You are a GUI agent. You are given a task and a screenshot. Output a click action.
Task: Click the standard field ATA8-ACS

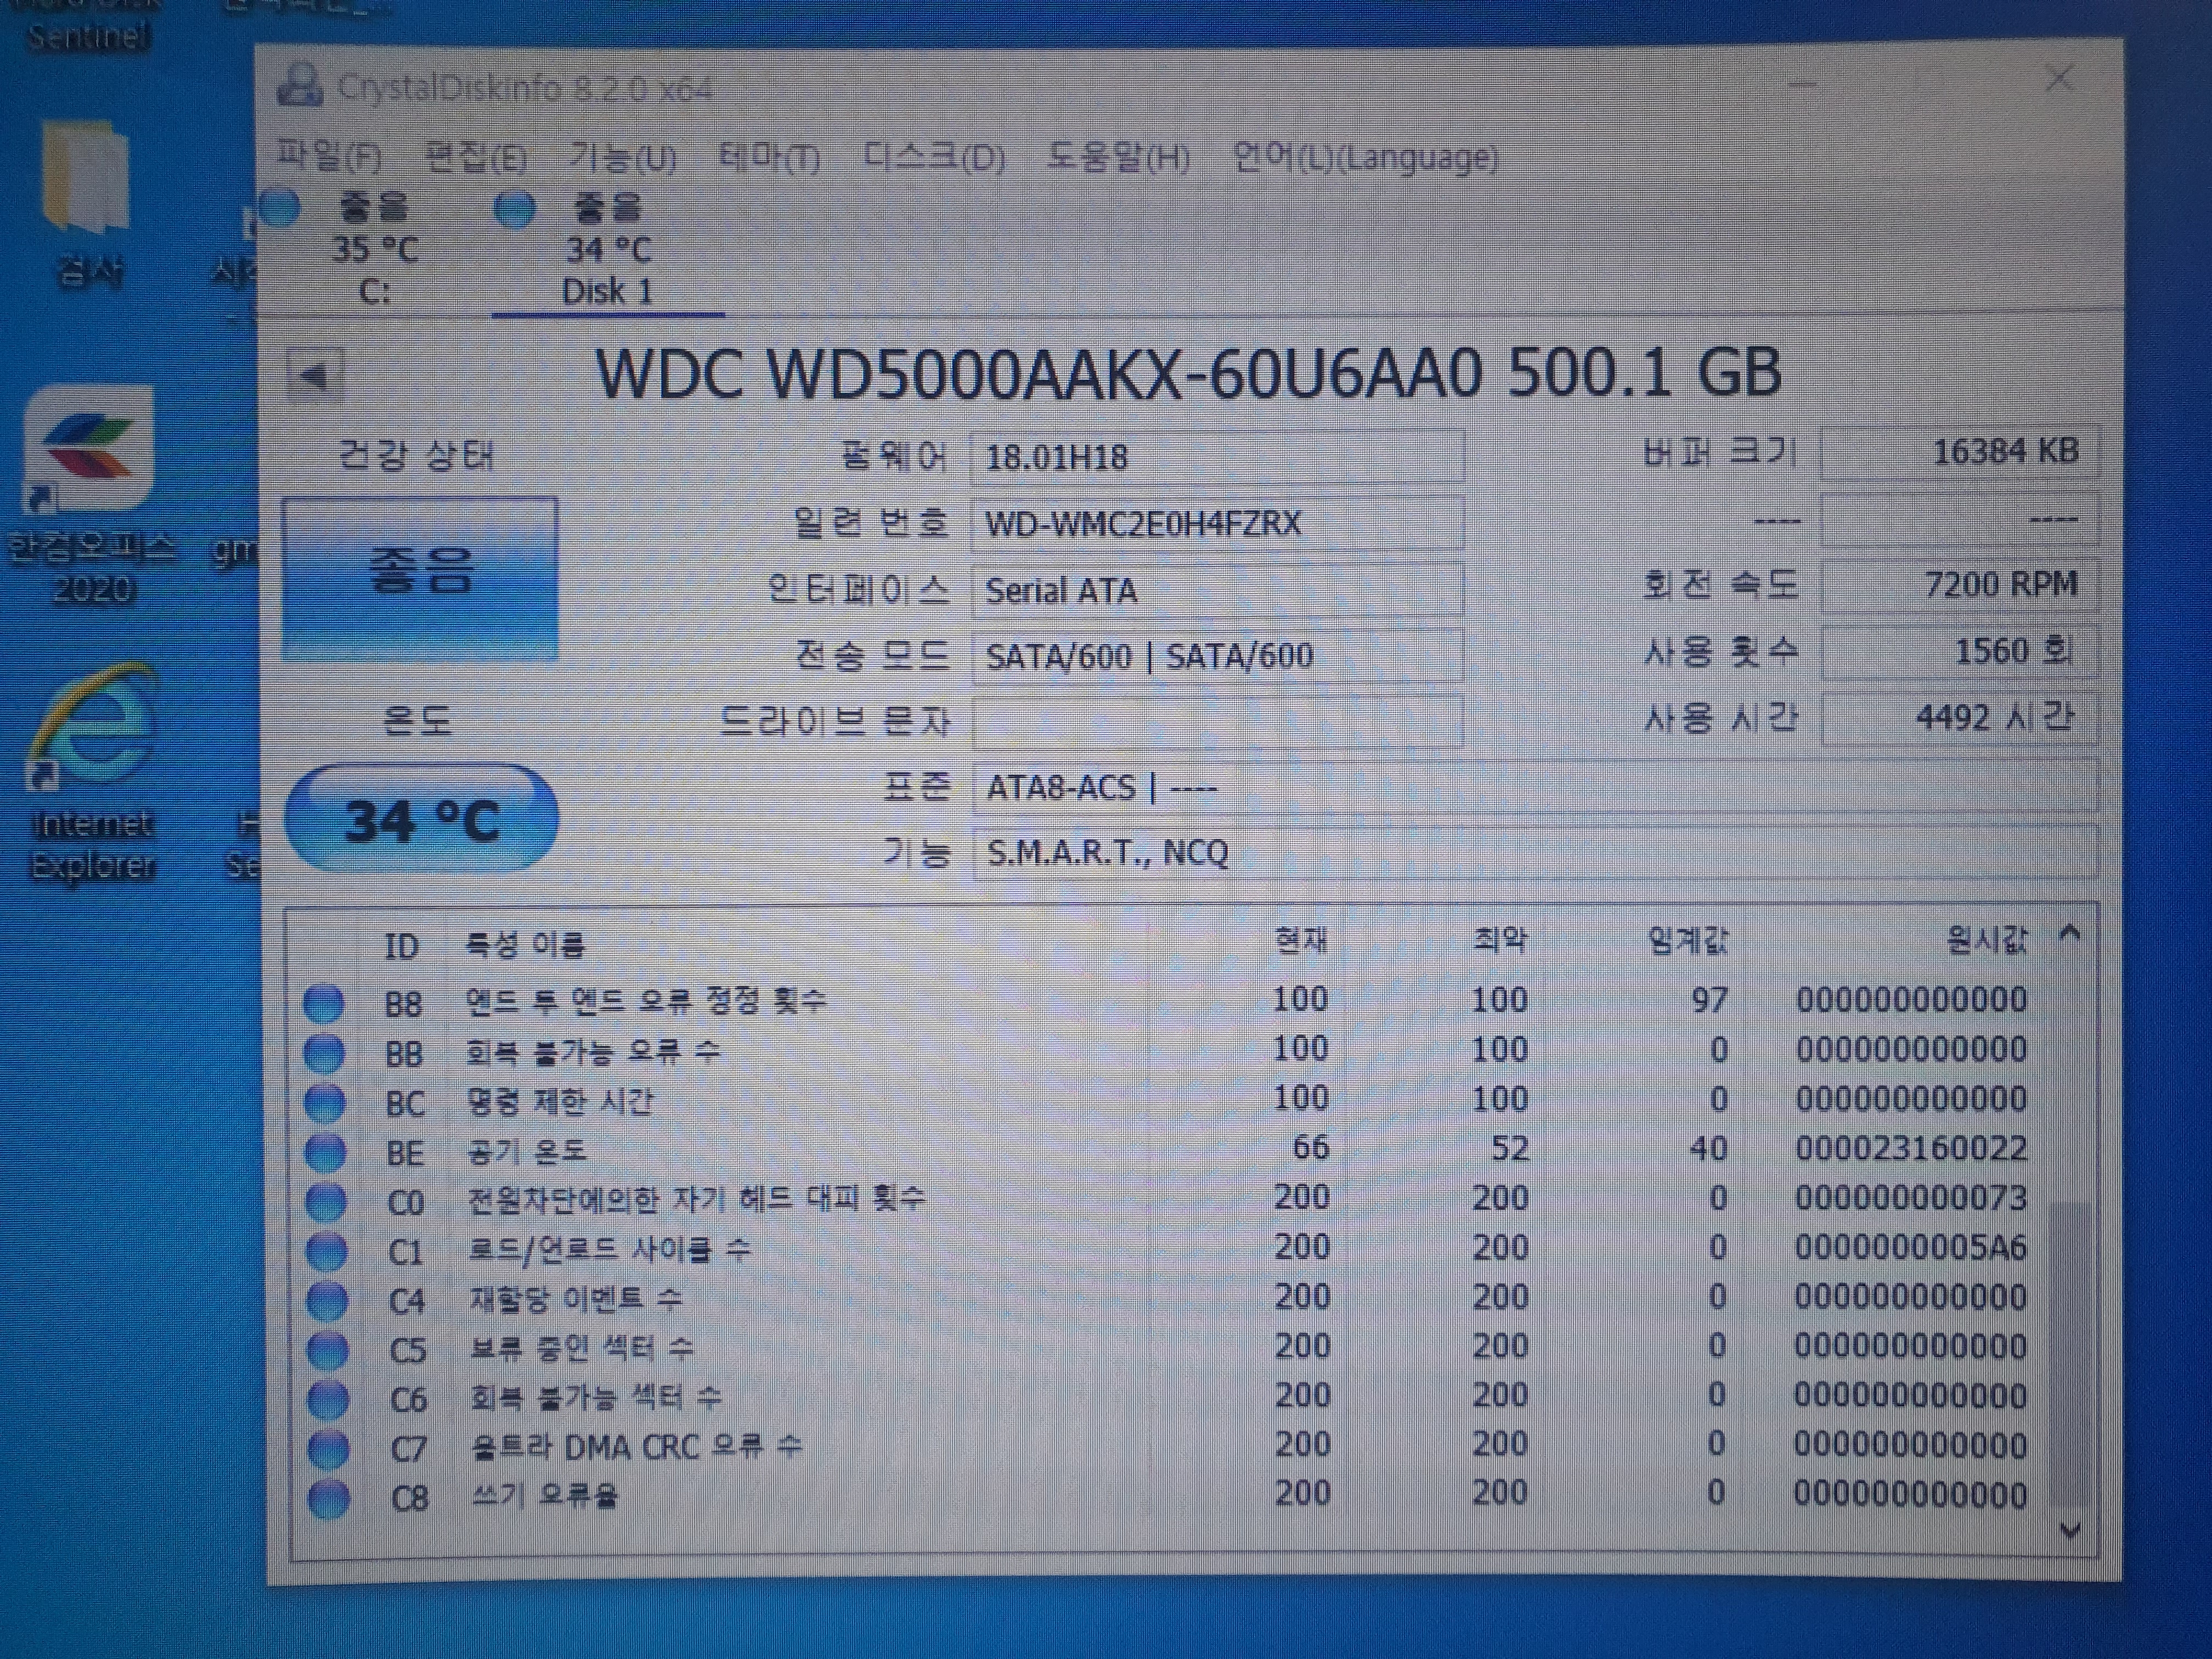point(1534,787)
